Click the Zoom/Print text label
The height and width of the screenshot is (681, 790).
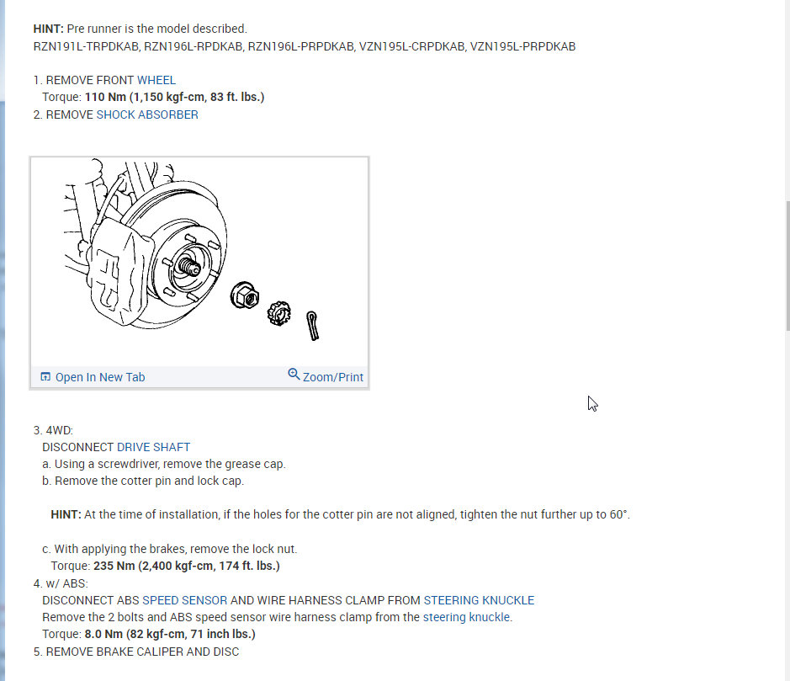pos(332,377)
